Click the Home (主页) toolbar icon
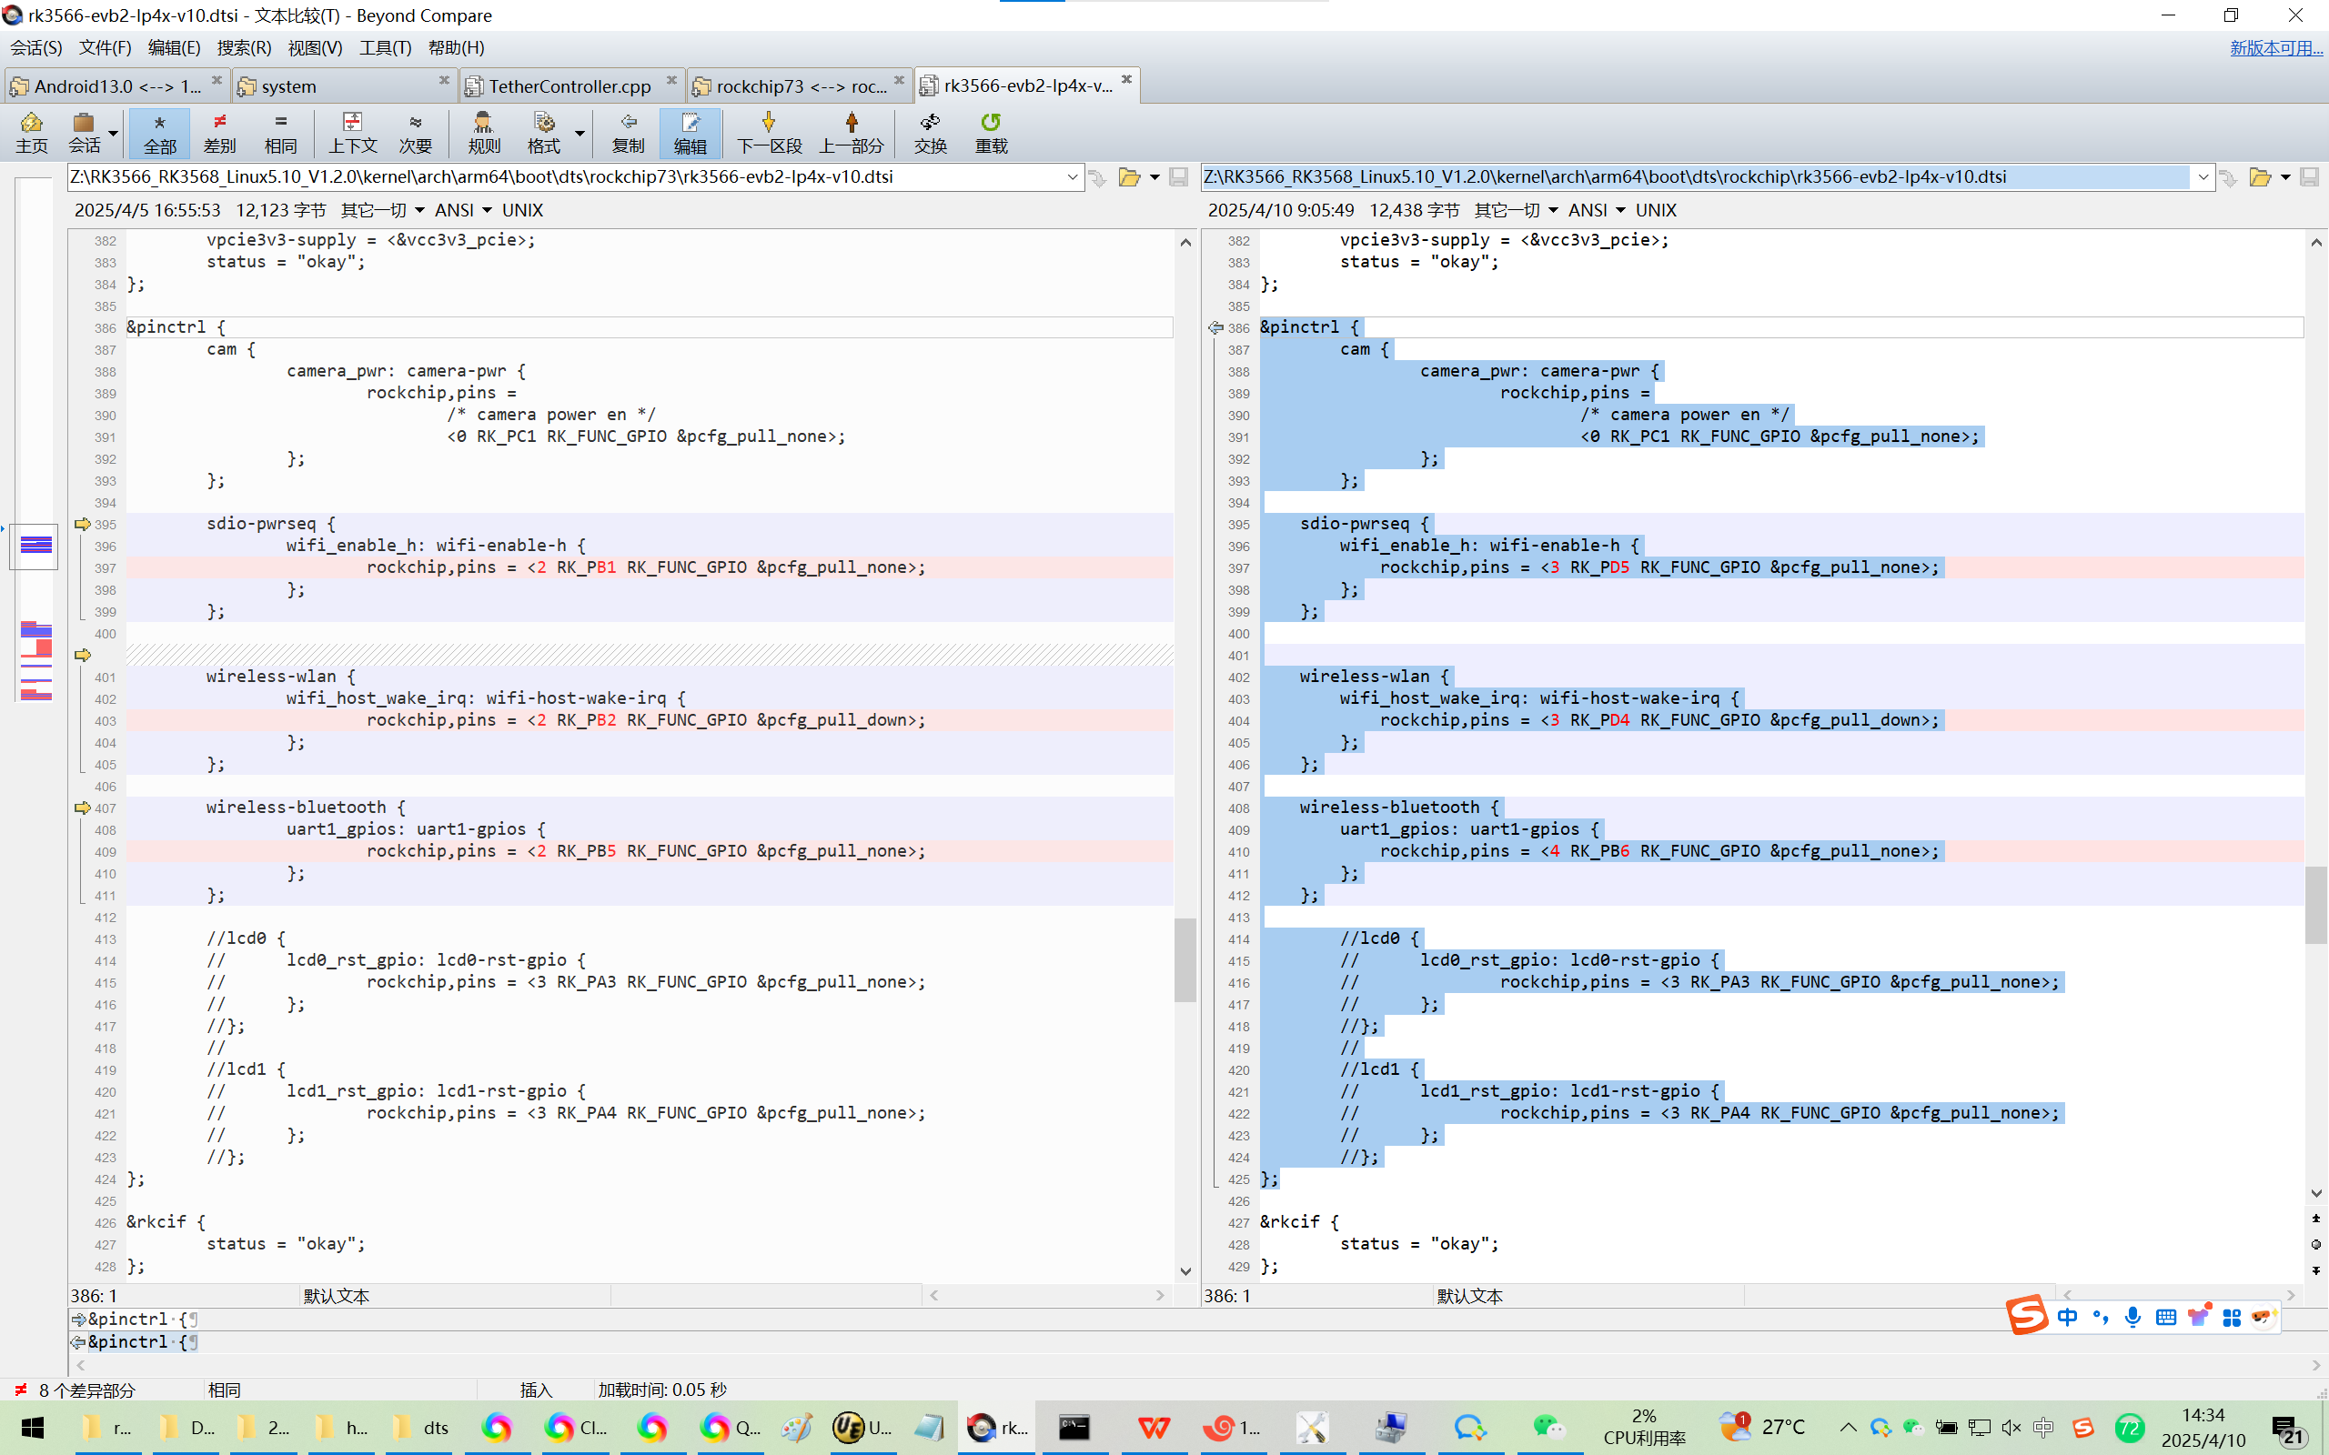Viewport: 2329px width, 1455px height. pos(32,132)
